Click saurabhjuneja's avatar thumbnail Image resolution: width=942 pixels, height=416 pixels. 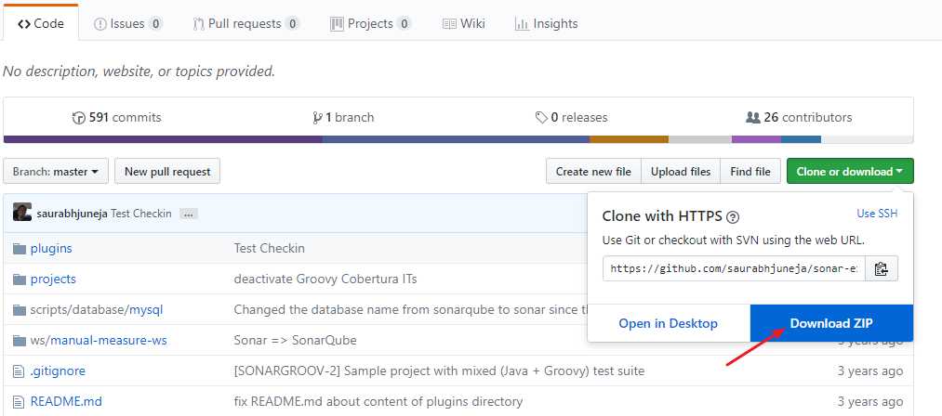pyautogui.click(x=22, y=213)
